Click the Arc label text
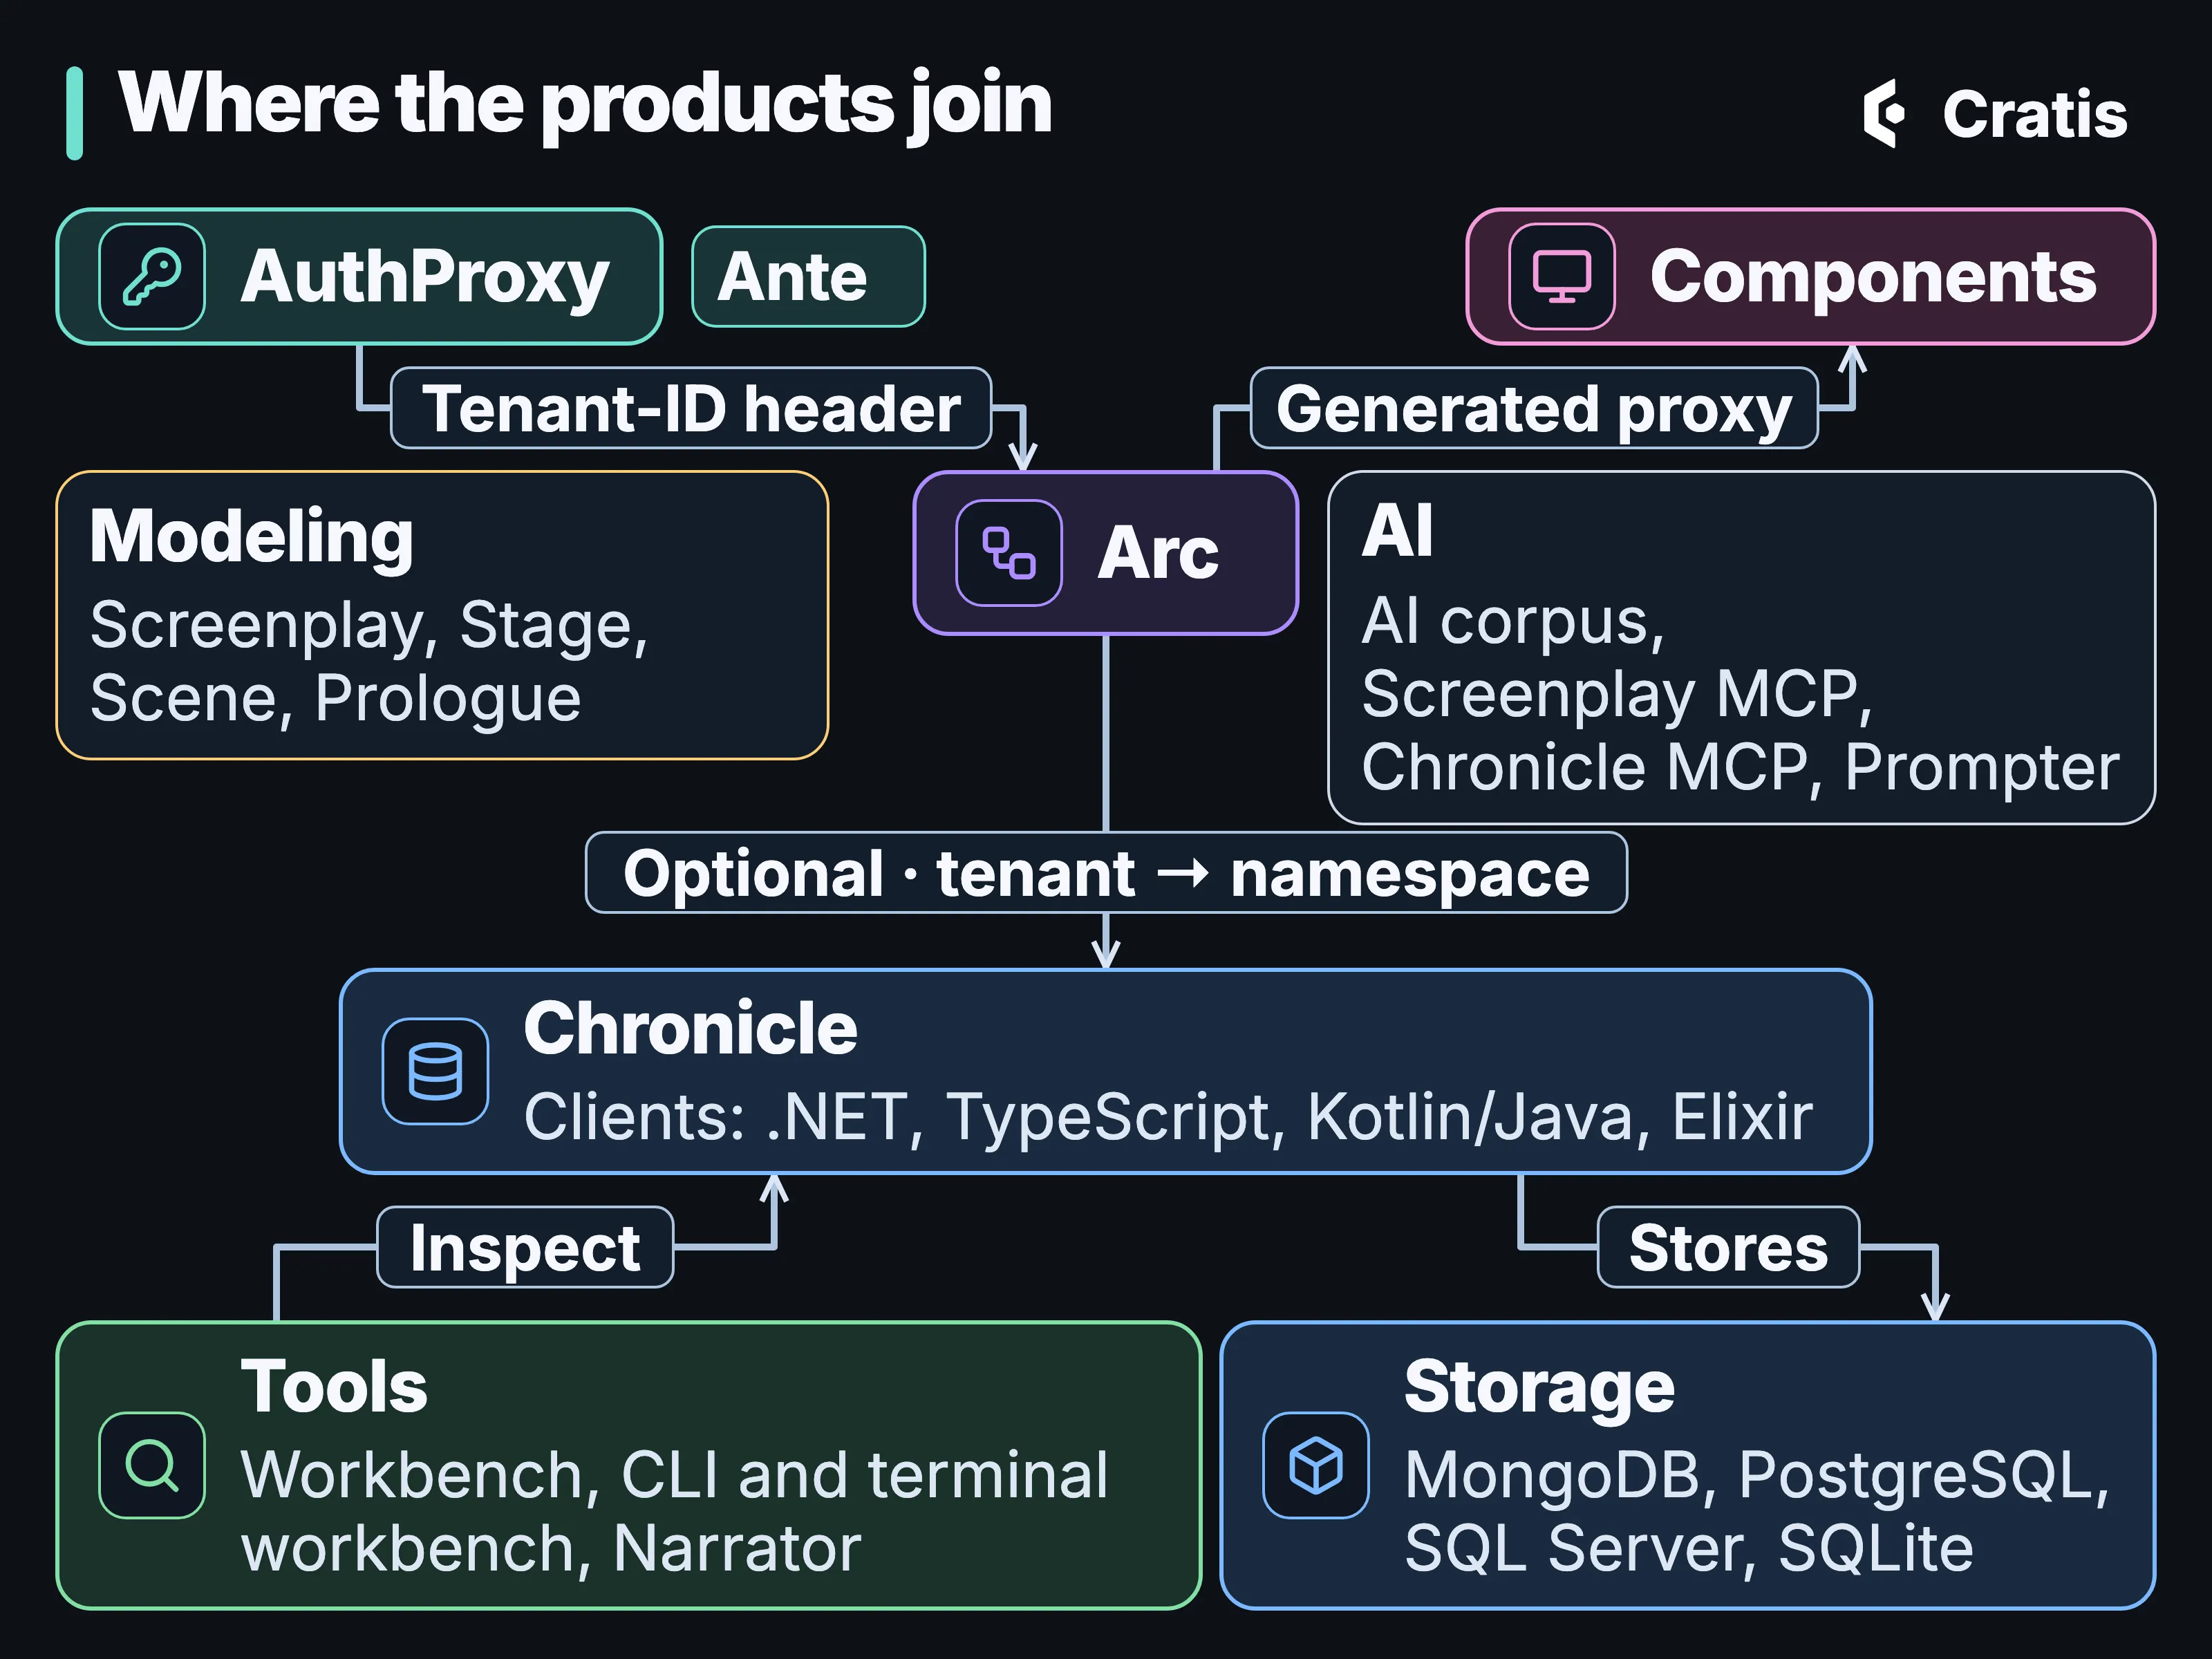 click(x=1158, y=553)
